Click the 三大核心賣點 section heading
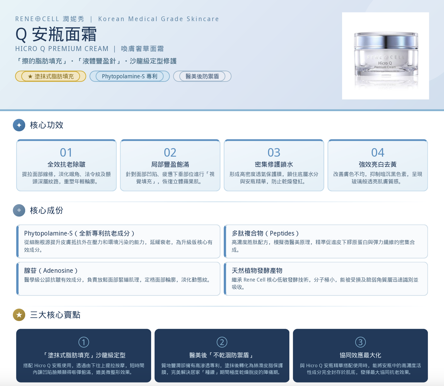The height and width of the screenshot is (386, 444). (55, 315)
